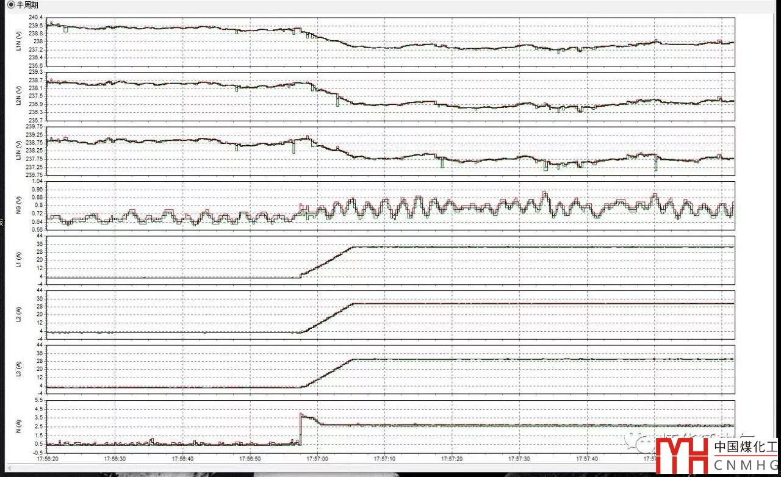Click the 1.04 value on NG axis

(38, 182)
